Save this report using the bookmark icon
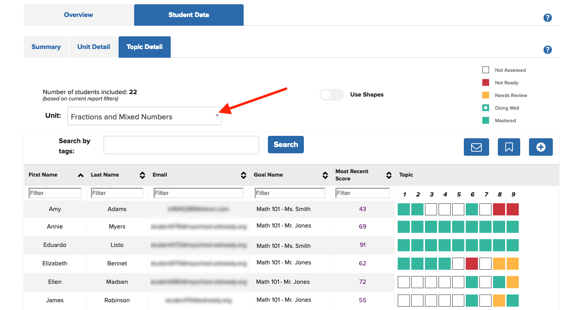This screenshot has height=310, width=563. point(509,147)
